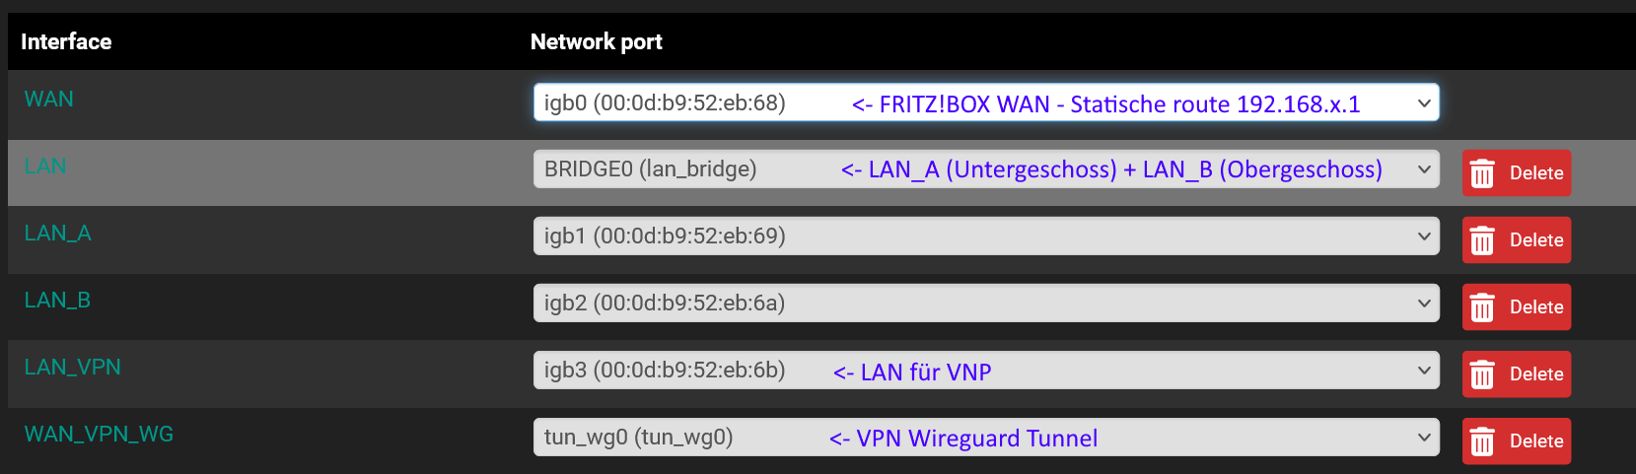Open WAN_VPN_WG tun_wg0 port dropdown
The height and width of the screenshot is (474, 1636).
click(986, 438)
